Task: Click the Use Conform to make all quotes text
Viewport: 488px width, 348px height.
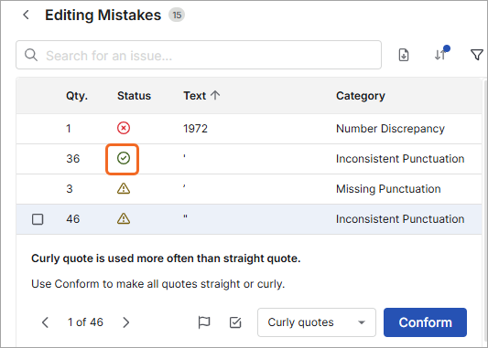Action: point(157,283)
